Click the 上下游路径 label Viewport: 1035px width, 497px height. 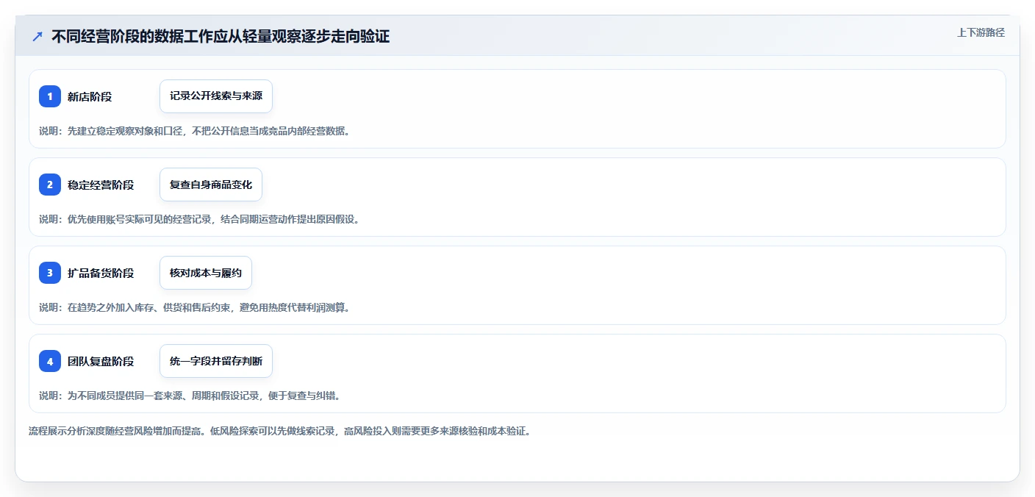coord(981,32)
